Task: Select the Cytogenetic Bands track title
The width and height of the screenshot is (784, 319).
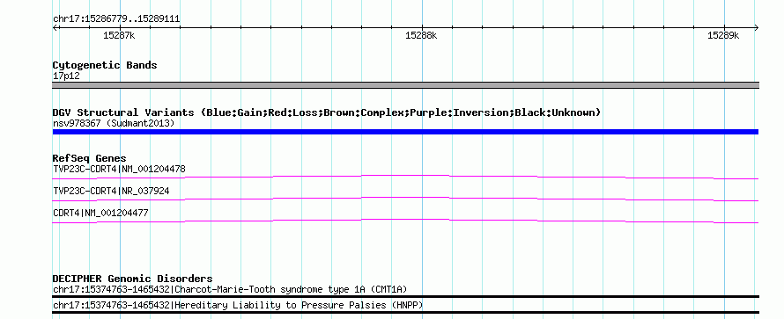Action: click(x=105, y=65)
